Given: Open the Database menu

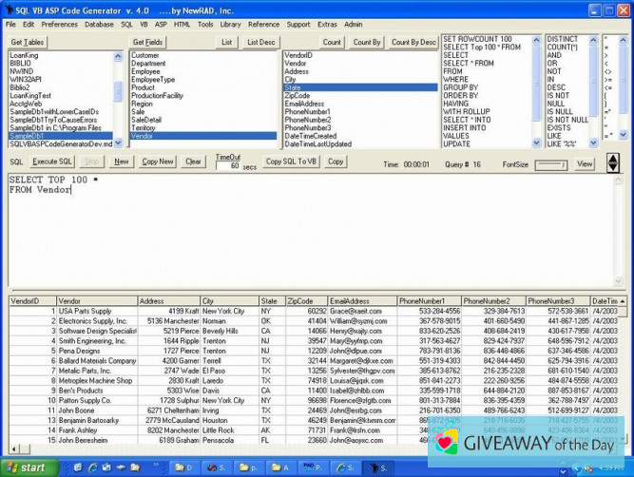Looking at the screenshot, I should pyautogui.click(x=99, y=24).
